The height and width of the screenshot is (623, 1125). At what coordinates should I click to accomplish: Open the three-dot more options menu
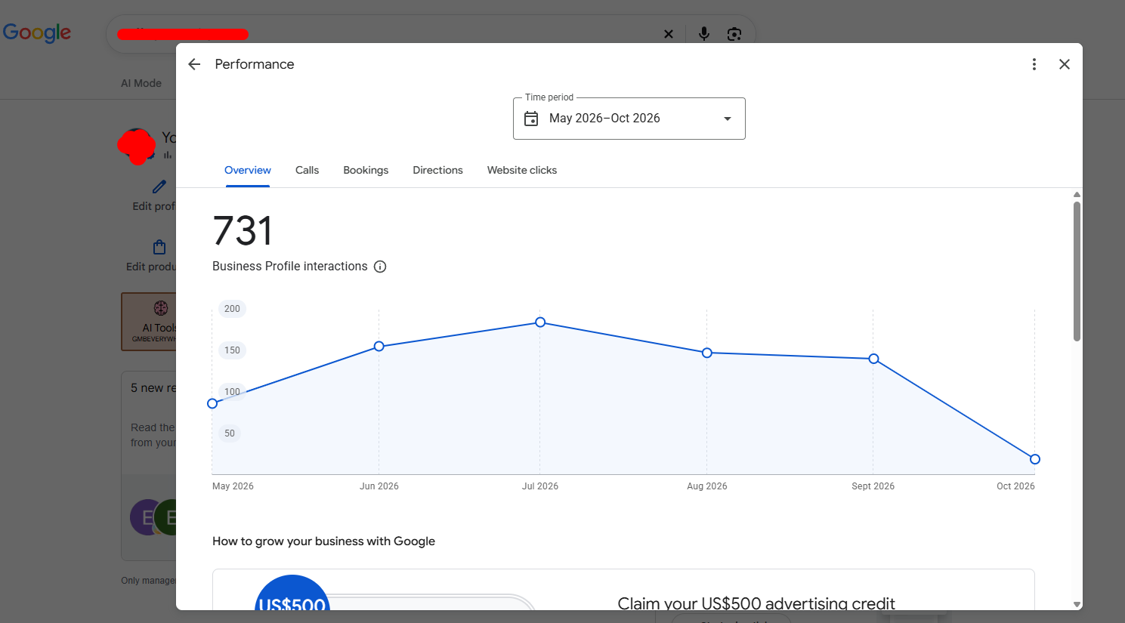point(1034,64)
